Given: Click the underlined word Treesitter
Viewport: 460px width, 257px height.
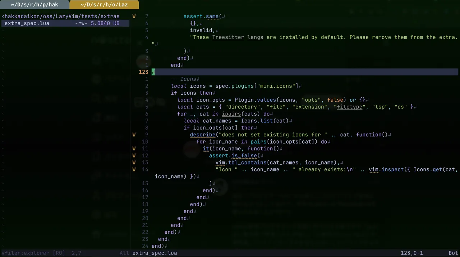Looking at the screenshot, I should tap(228, 37).
